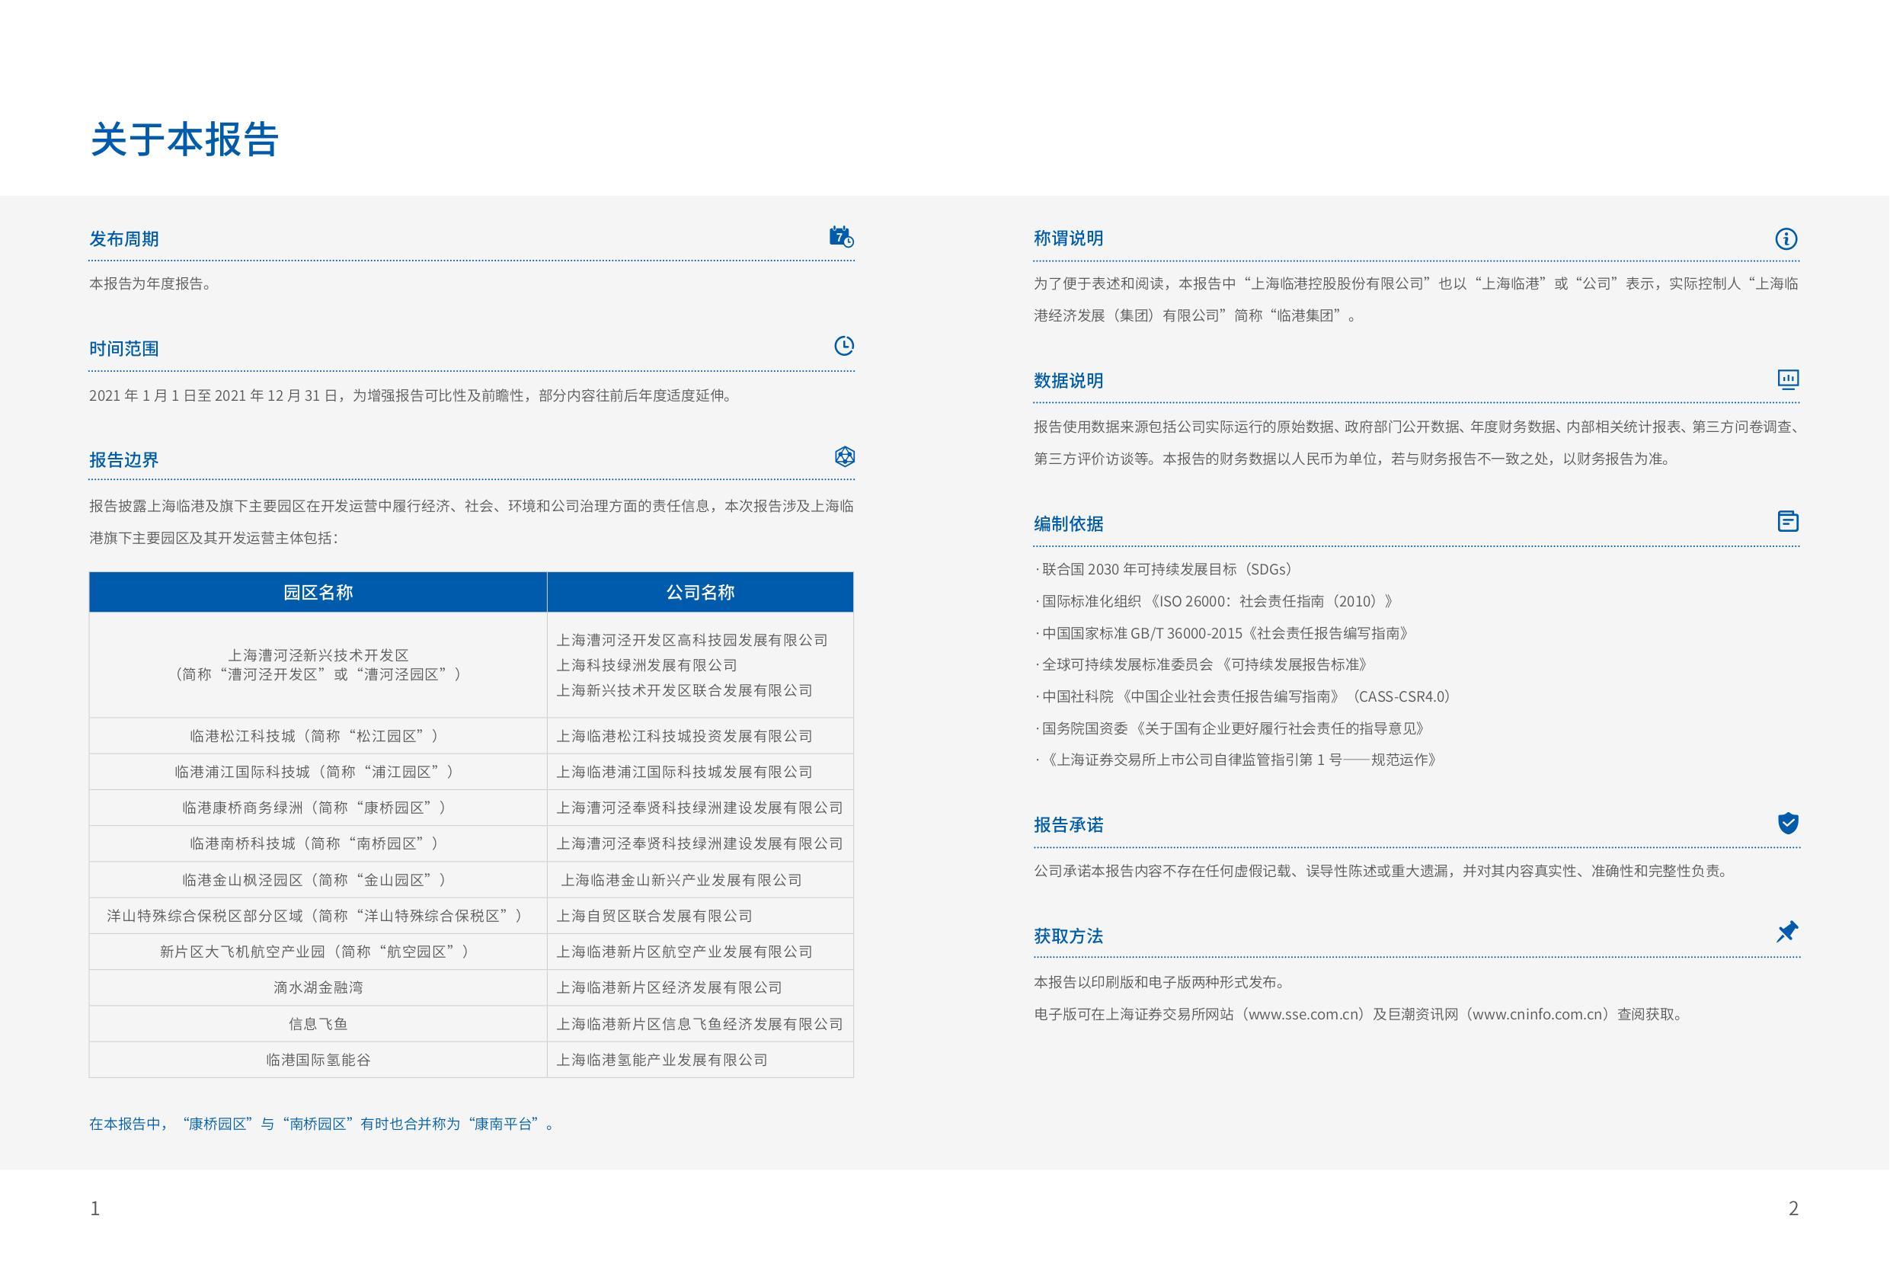Viewport: 1890px width, 1283px height.
Task: Select the 报告承诺 section heading
Action: 1068,825
